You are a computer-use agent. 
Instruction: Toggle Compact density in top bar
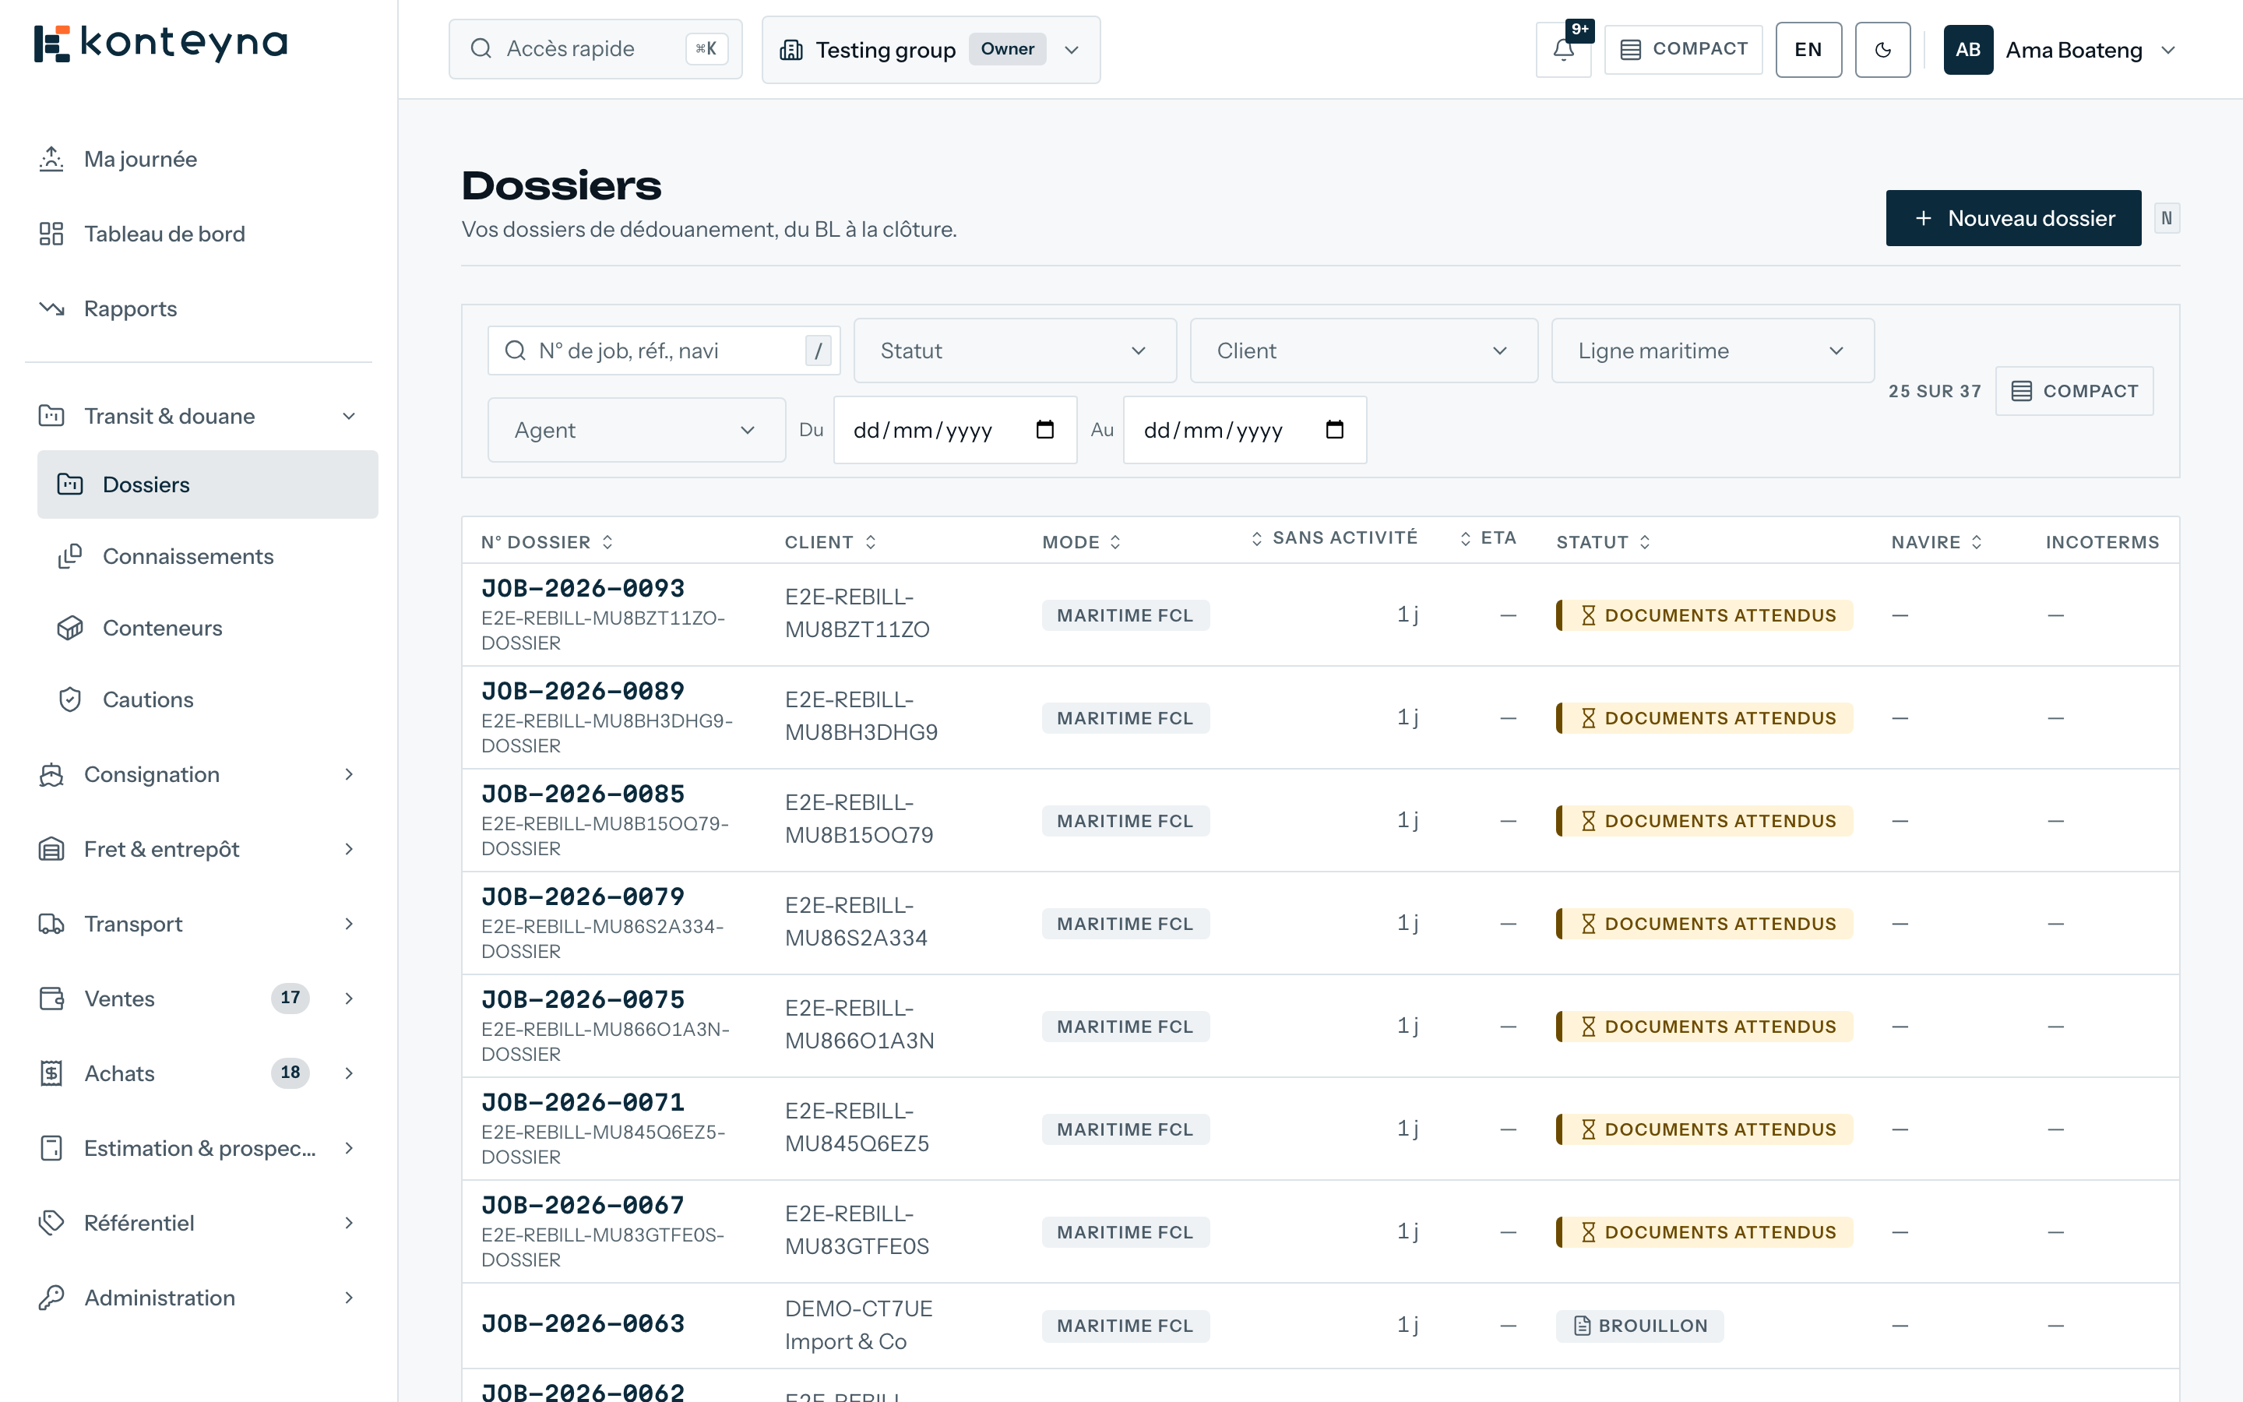pos(1683,49)
